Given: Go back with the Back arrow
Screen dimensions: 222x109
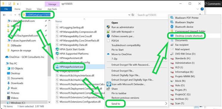Looking at the screenshot, I should pos(4,15).
